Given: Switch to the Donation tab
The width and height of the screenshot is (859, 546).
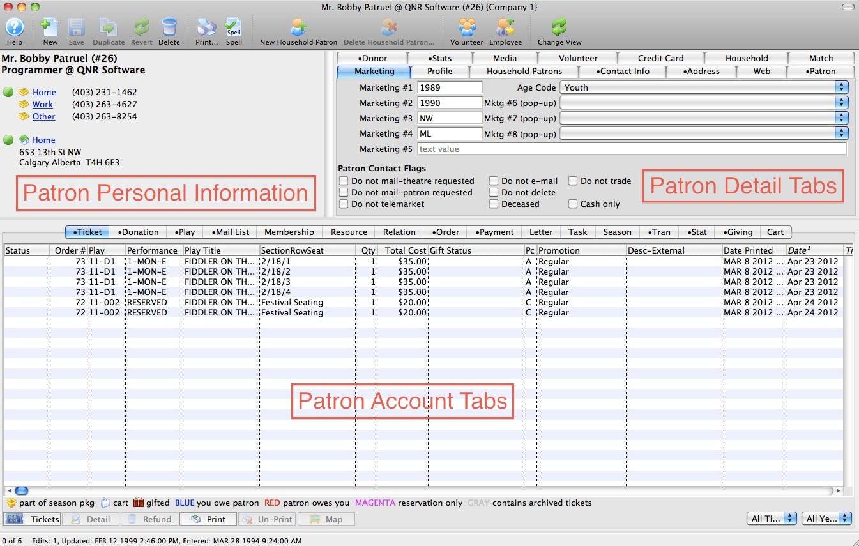Looking at the screenshot, I should click(138, 232).
